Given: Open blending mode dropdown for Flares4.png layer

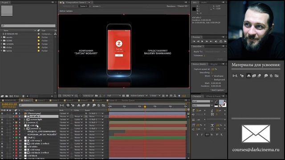Looking at the screenshot, I should coord(64,113).
